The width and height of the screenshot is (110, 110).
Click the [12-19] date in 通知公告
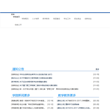pyautogui.click(x=96, y=75)
